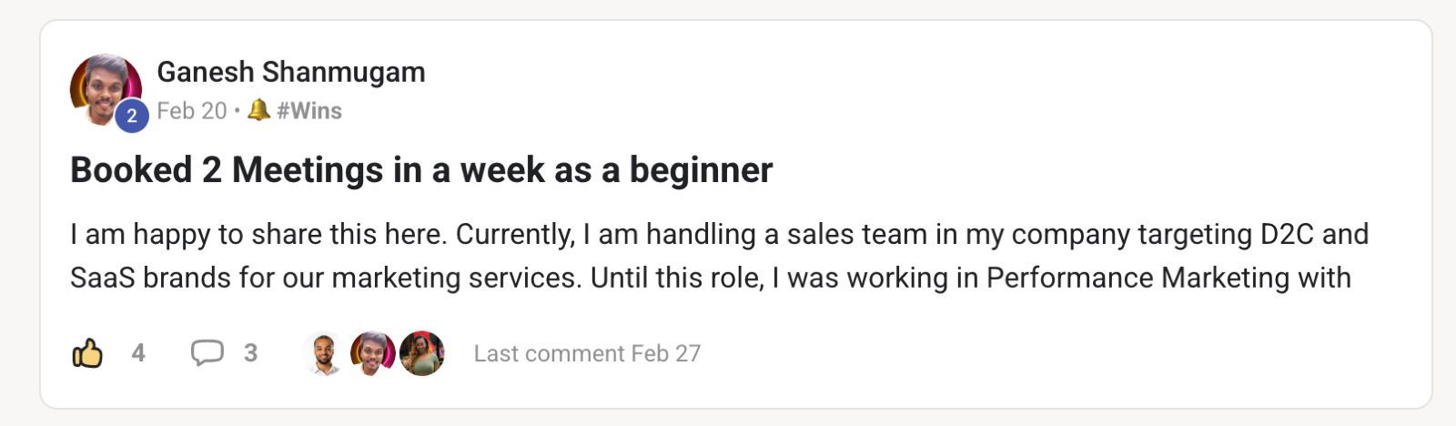The height and width of the screenshot is (426, 1456).
Task: Open Ganesh Shanmugam's profile via name
Action: pos(290,72)
